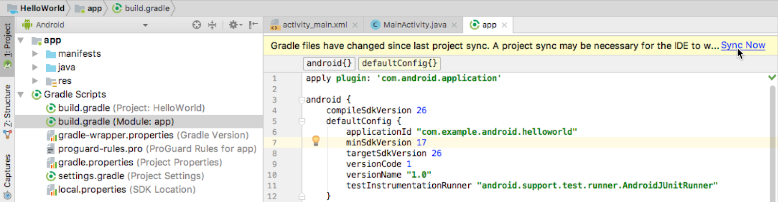Click the build.gradle breadcrumb in navigation bar
The image size is (778, 202).
[x=141, y=8]
